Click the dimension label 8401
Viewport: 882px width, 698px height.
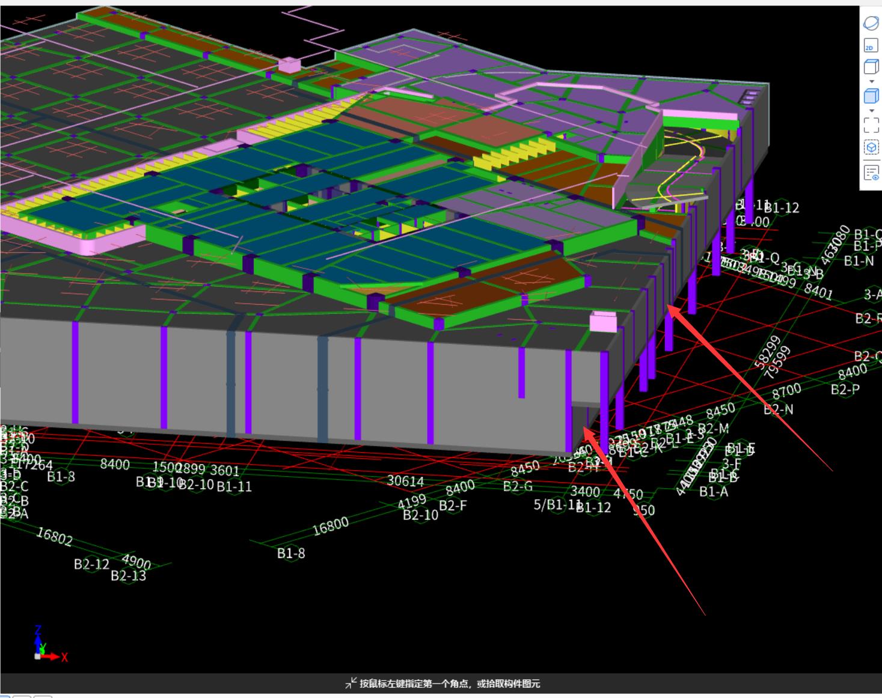tap(818, 292)
